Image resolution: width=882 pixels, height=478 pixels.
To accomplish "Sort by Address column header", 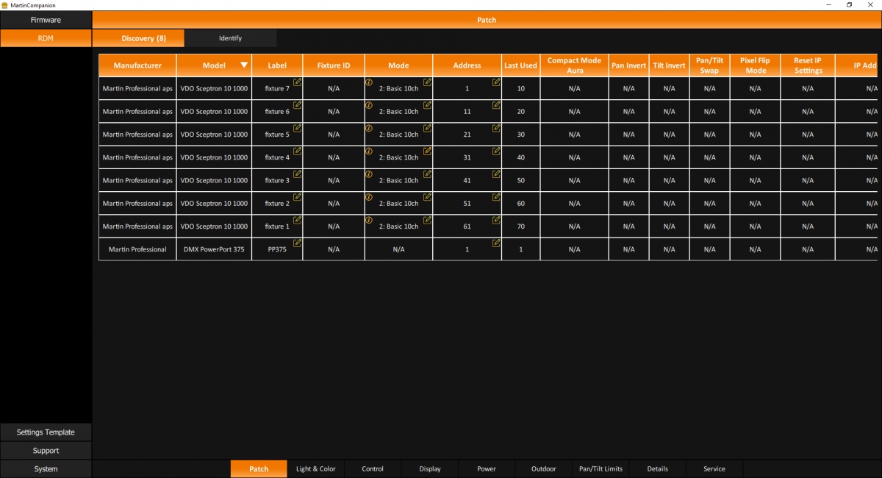I will pos(467,65).
